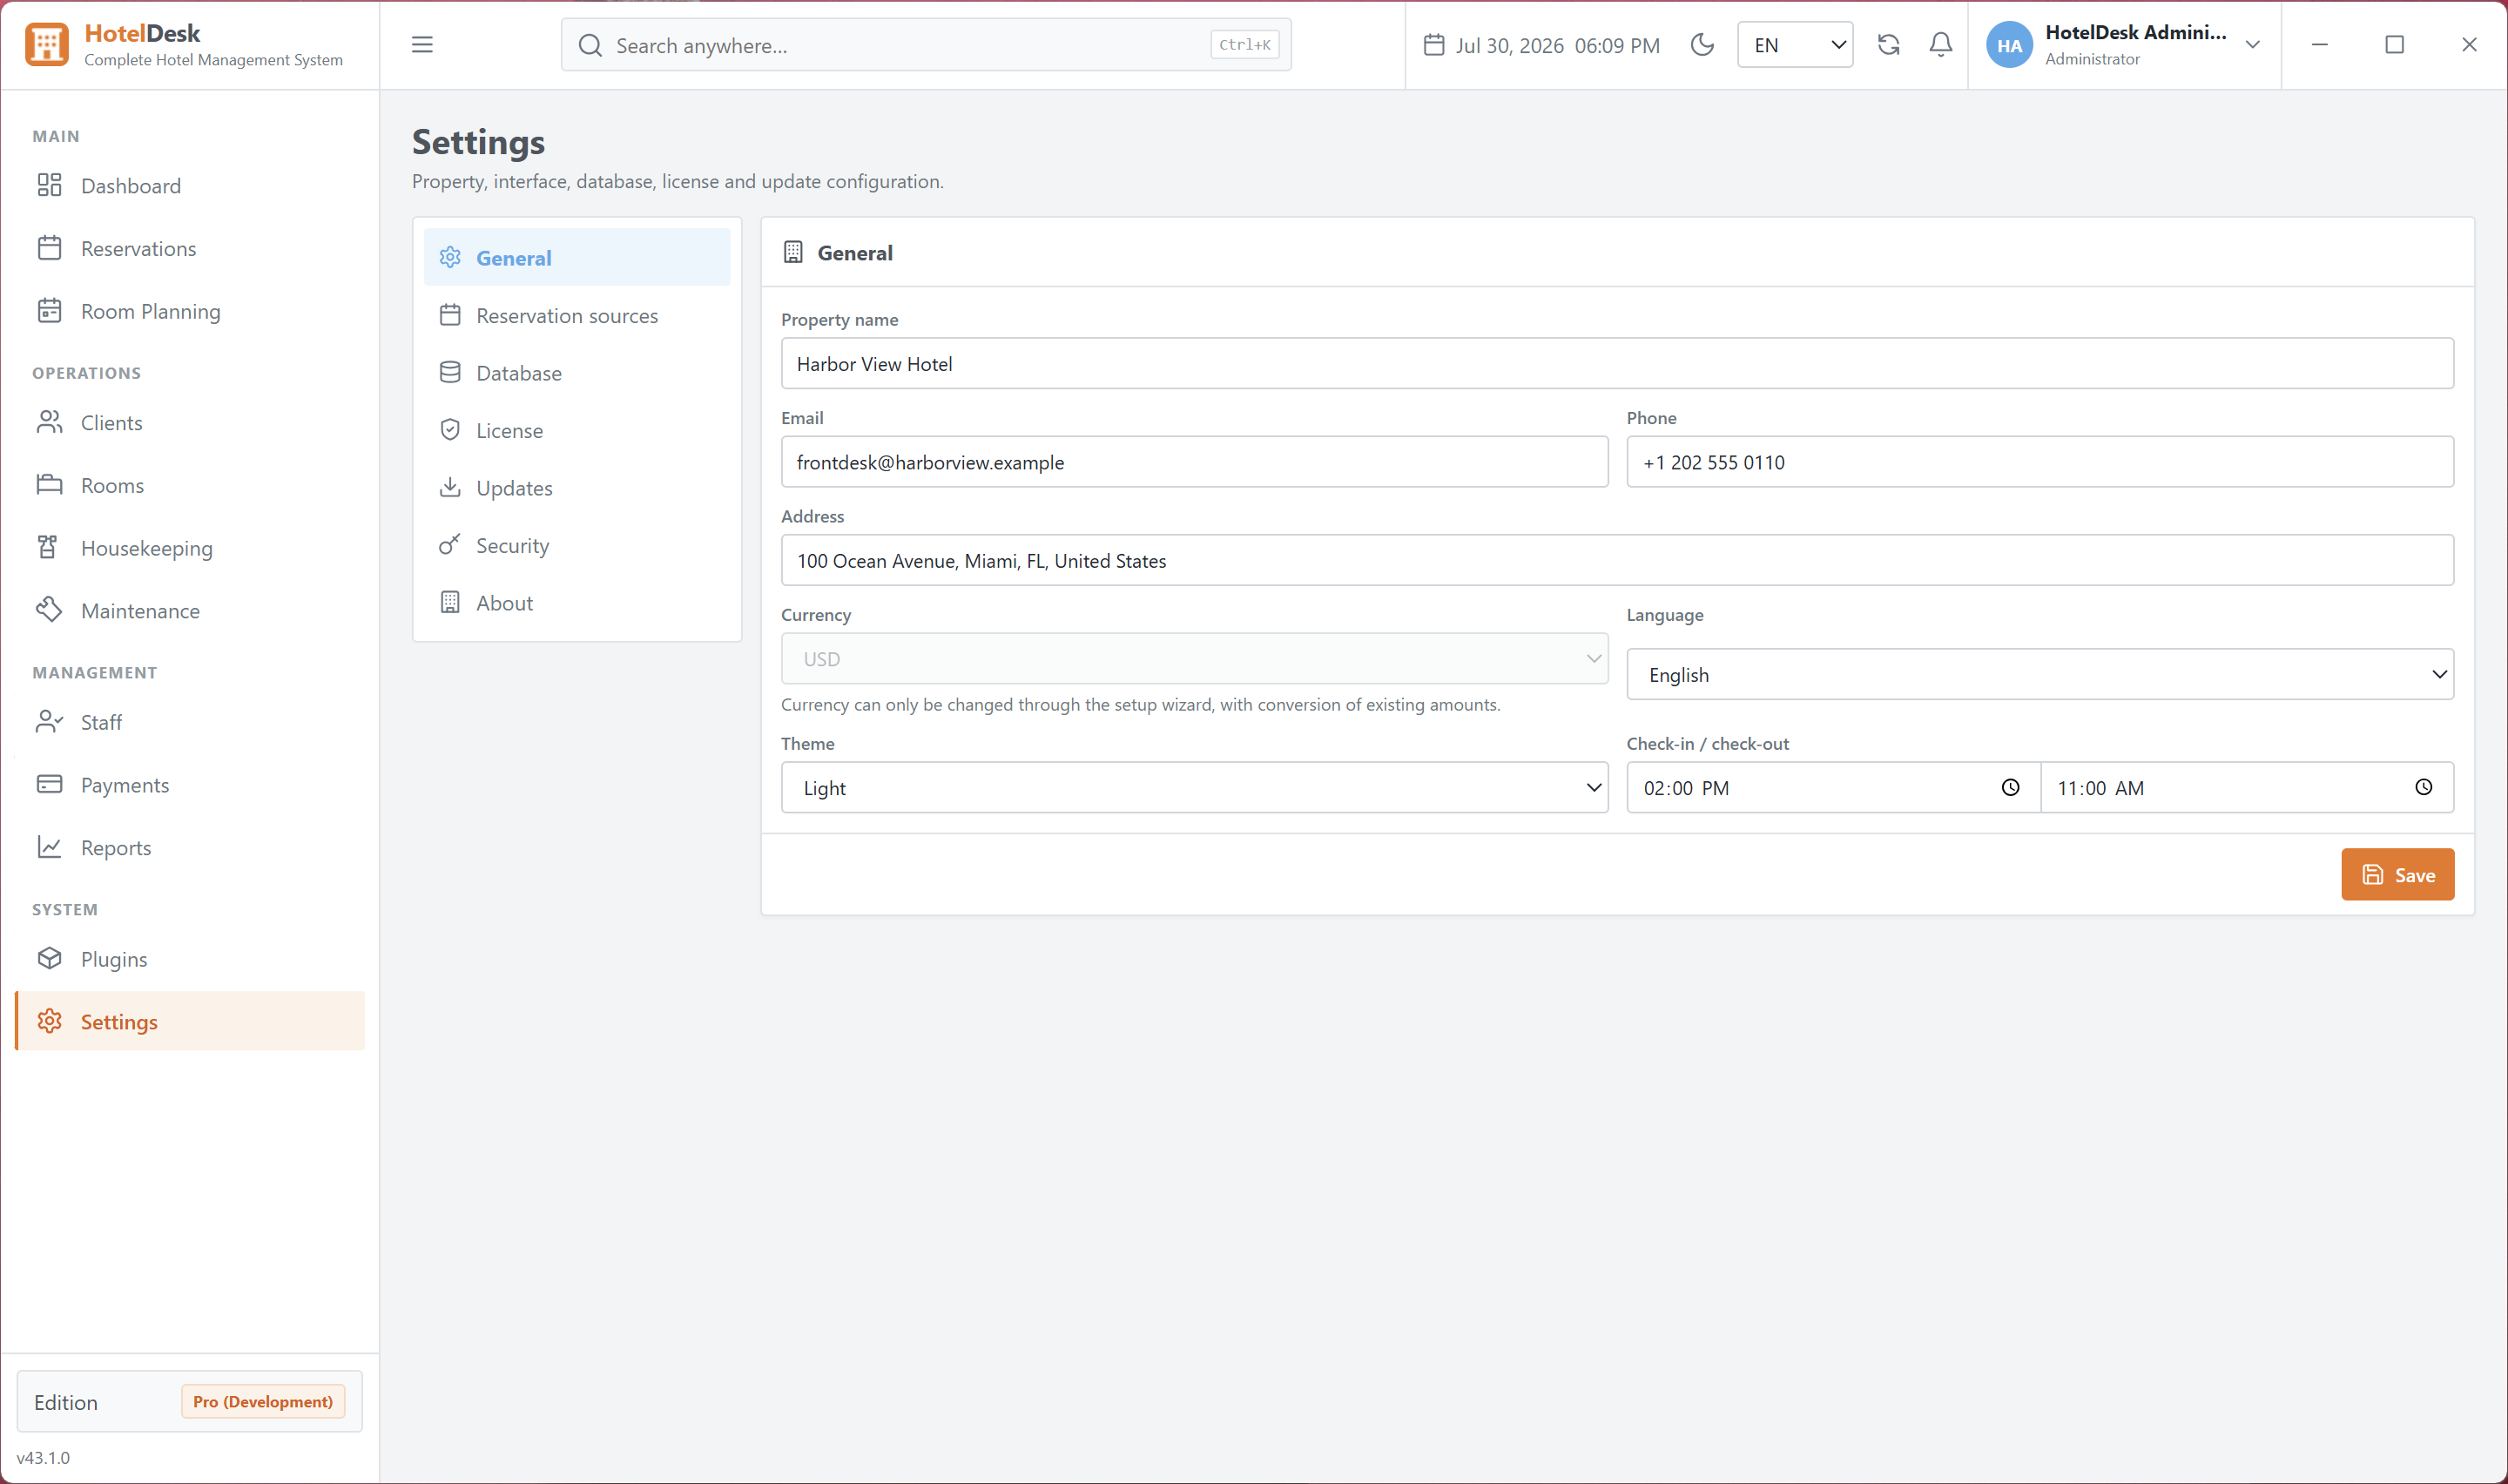Open the check-in time picker clock icon
Image resolution: width=2508 pixels, height=1484 pixels.
tap(2009, 787)
